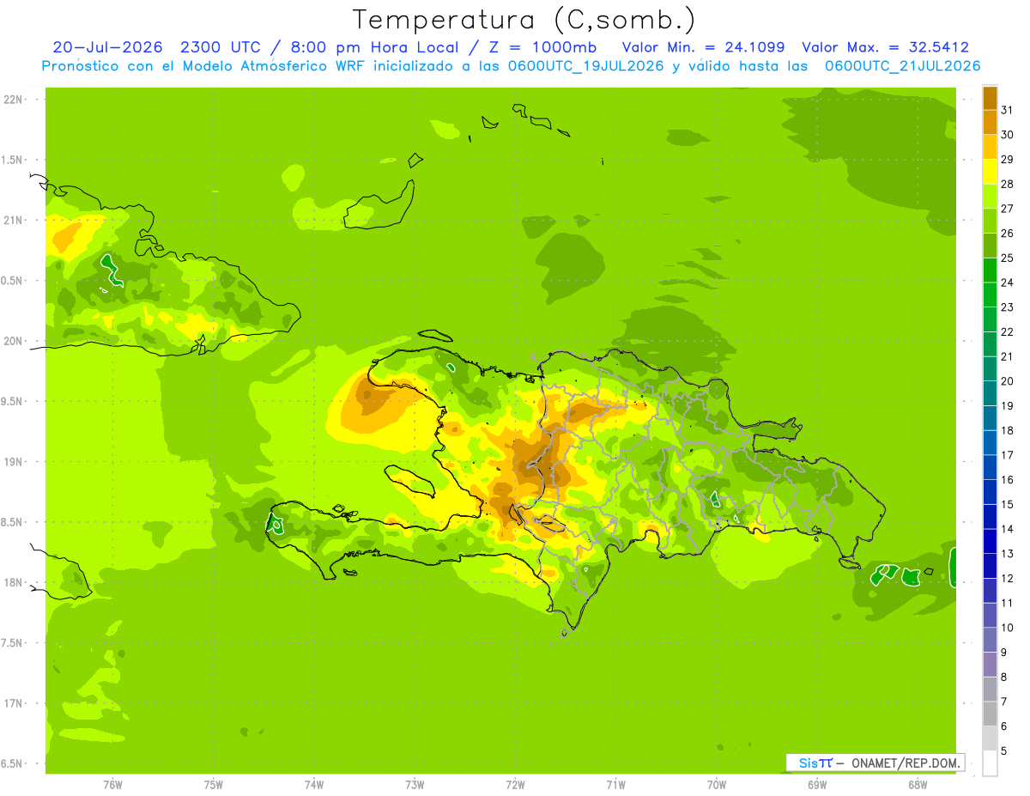This screenshot has width=1030, height=796.
Task: Click the '71W' longitude axis label
Action: coord(615,785)
